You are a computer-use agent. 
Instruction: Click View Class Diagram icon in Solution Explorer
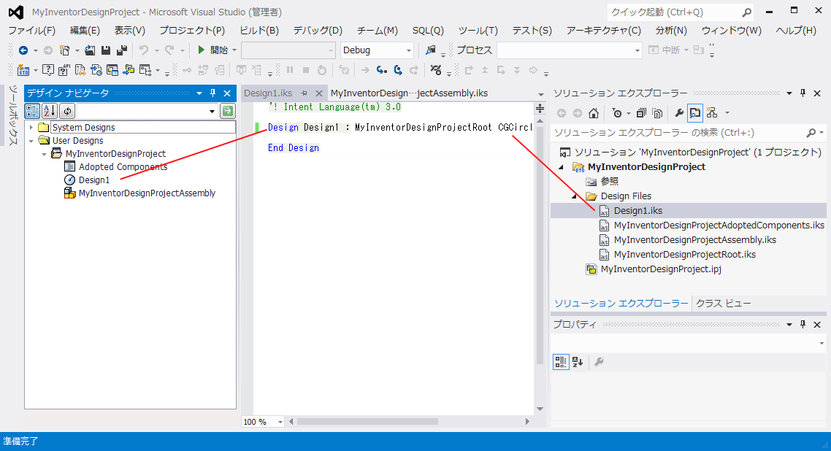pos(712,112)
